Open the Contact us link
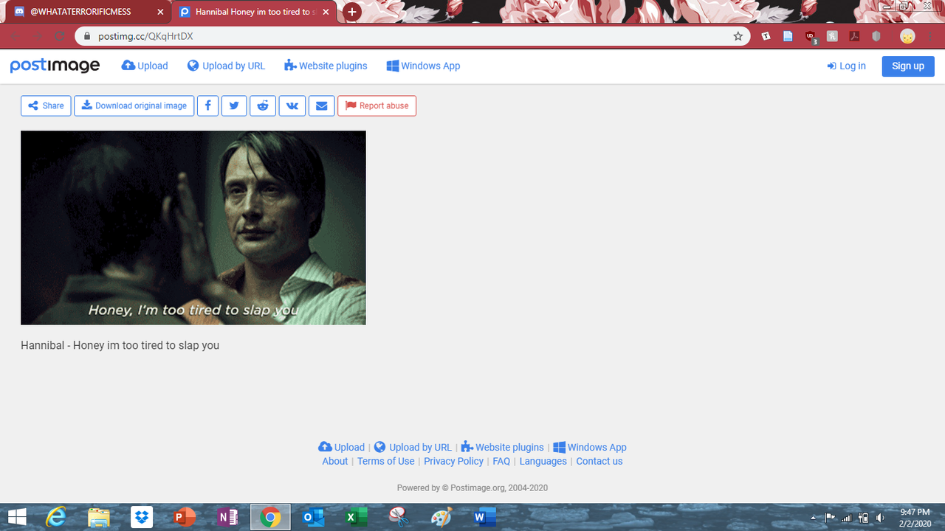 point(599,461)
